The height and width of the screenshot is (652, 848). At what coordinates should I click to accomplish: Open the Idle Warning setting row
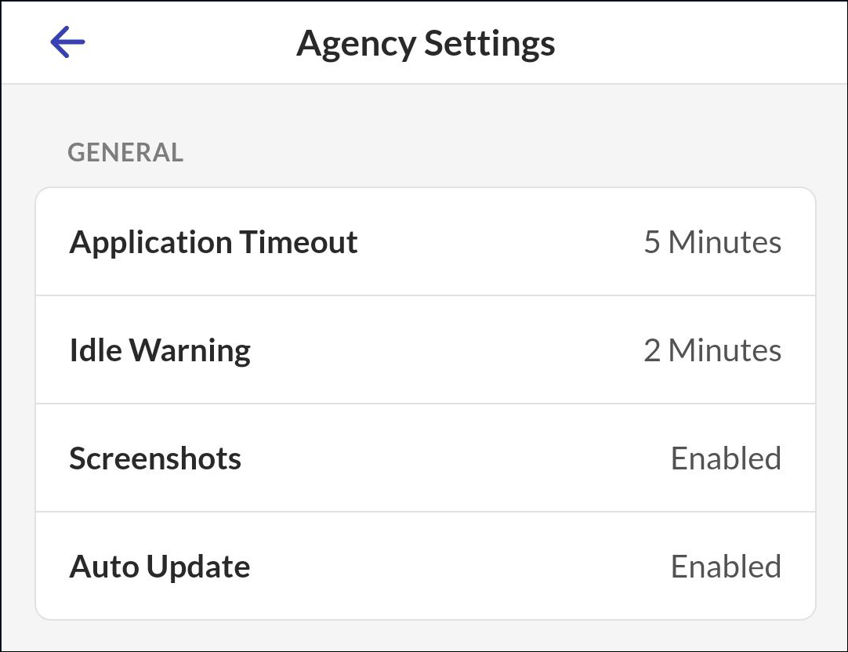pyautogui.click(x=426, y=350)
